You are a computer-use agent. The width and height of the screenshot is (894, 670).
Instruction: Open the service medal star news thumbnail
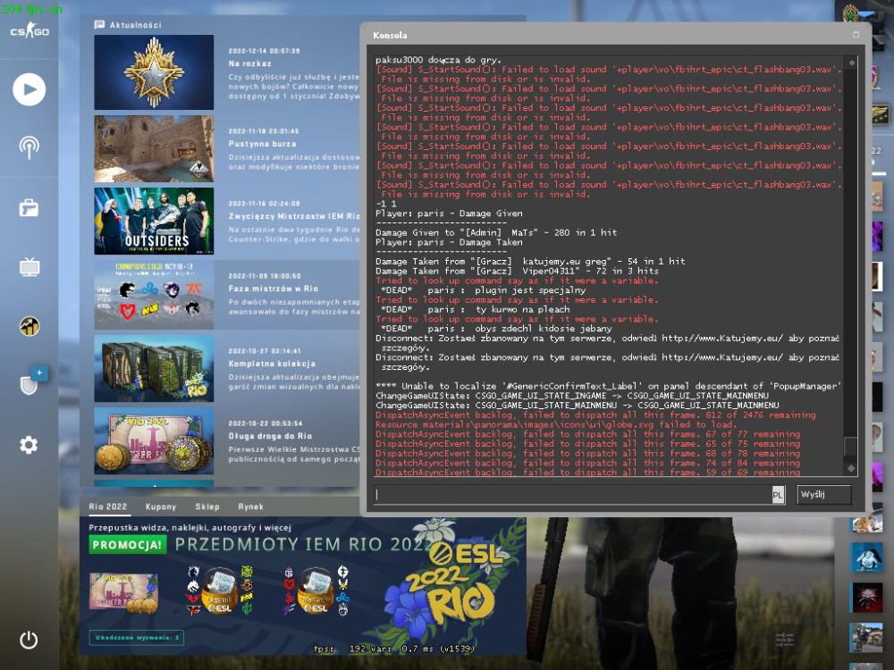click(x=154, y=72)
